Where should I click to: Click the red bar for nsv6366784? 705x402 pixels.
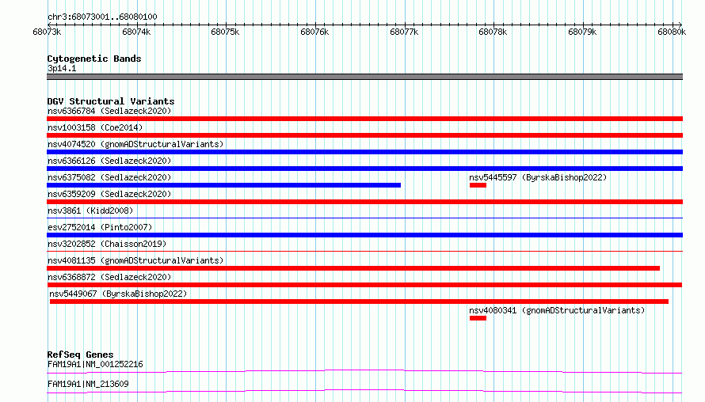(364, 119)
